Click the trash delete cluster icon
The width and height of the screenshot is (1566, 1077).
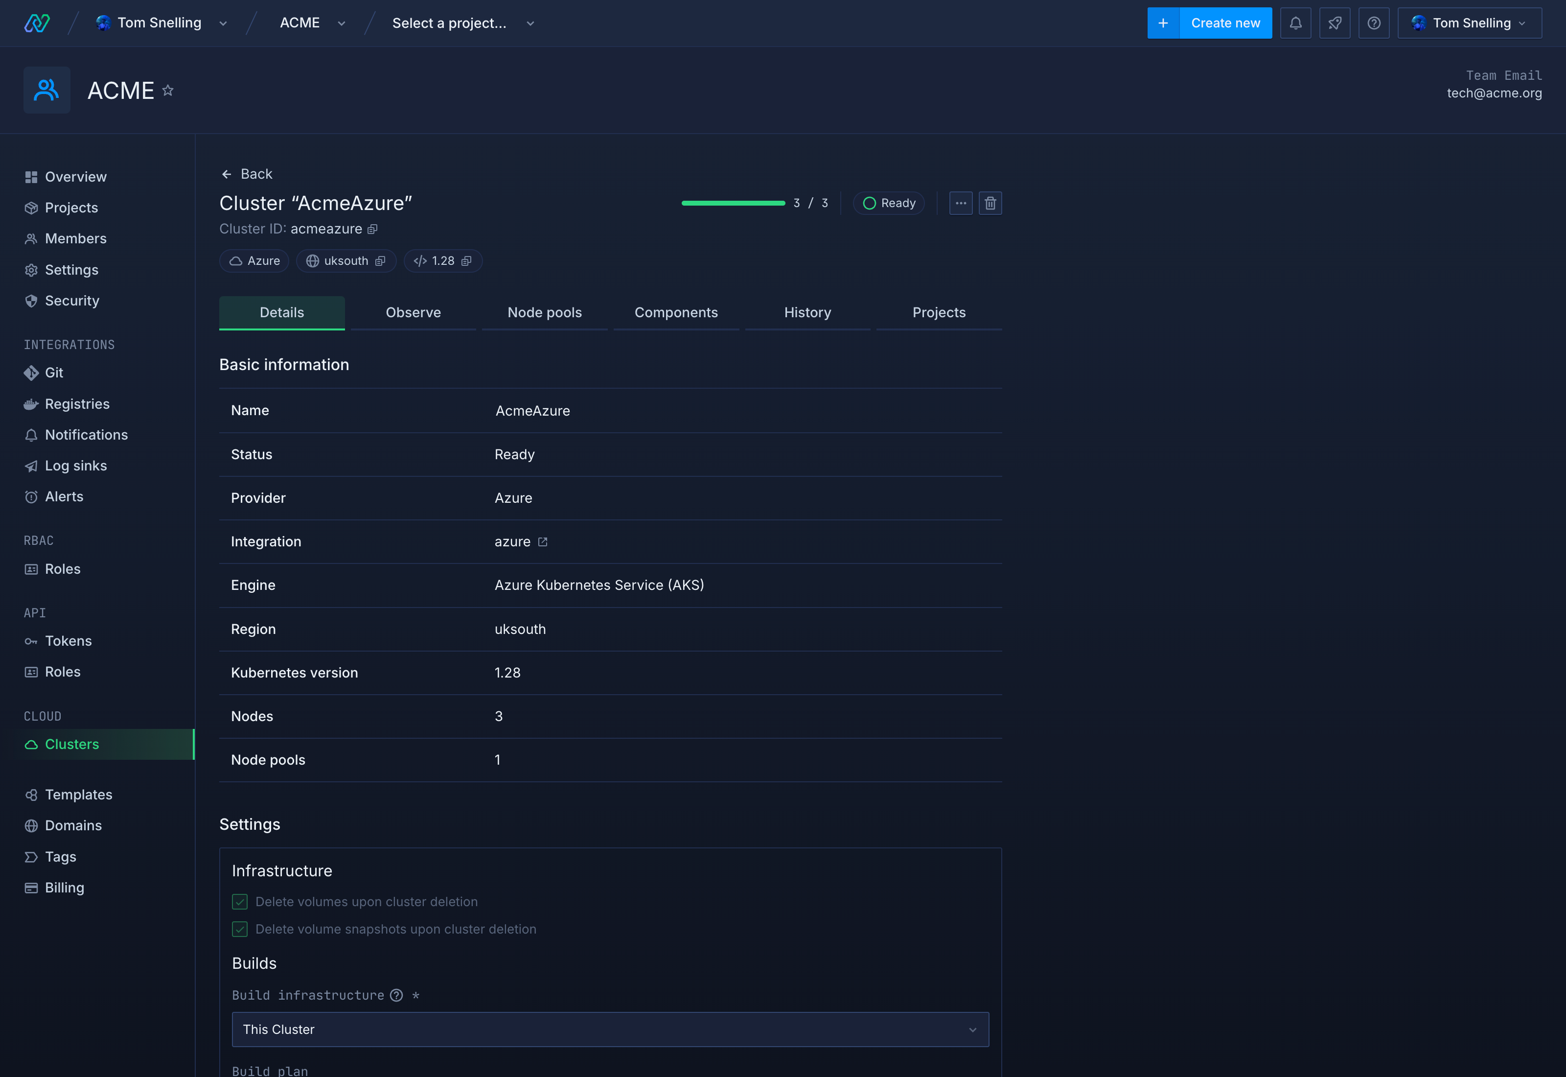[990, 203]
